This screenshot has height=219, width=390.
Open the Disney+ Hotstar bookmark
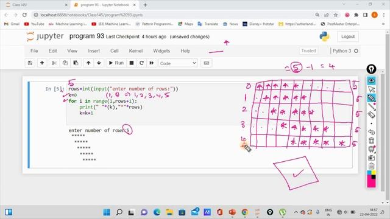pos(258,24)
